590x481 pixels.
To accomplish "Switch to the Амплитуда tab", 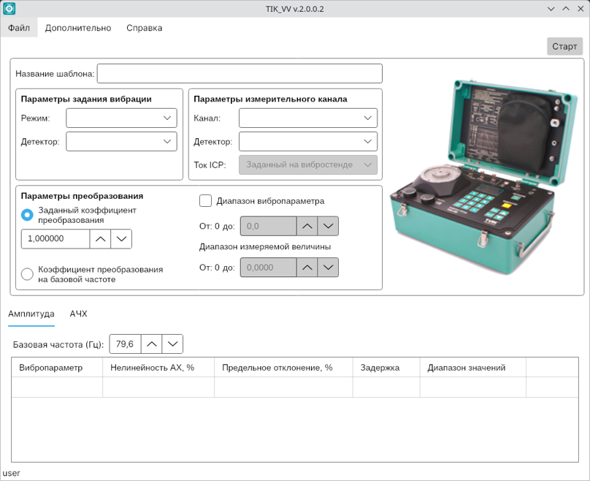I will point(31,314).
